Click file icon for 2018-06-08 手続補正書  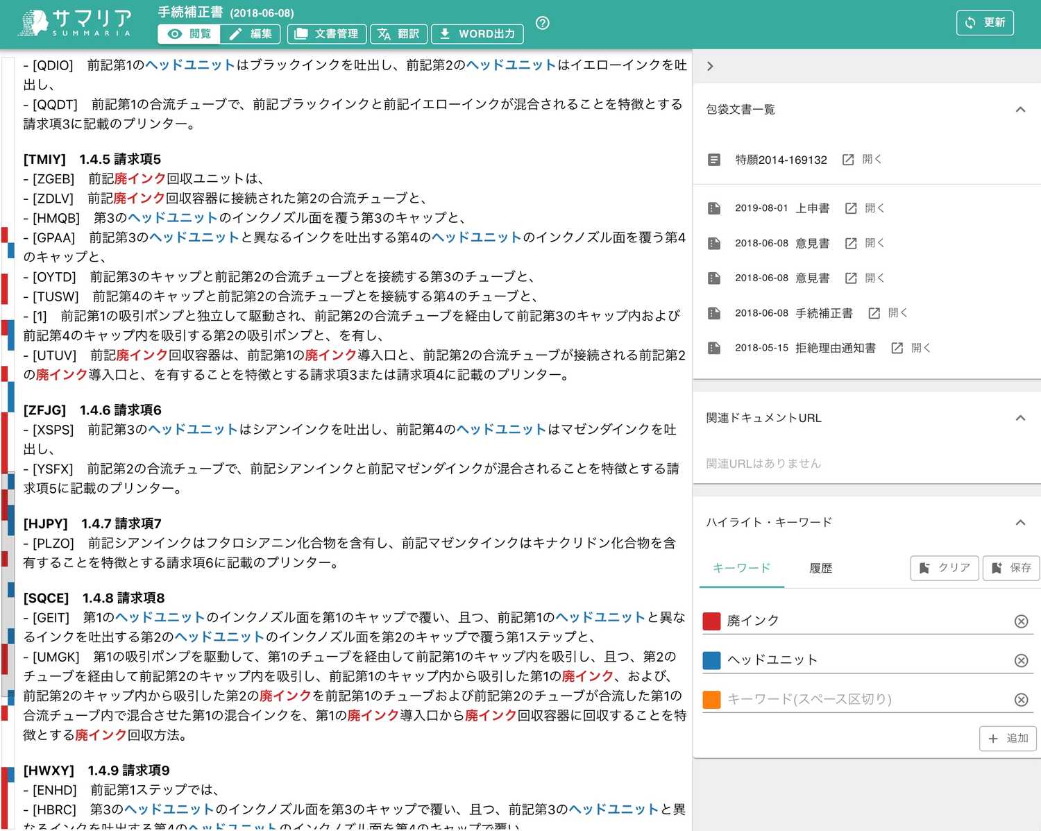(x=714, y=313)
